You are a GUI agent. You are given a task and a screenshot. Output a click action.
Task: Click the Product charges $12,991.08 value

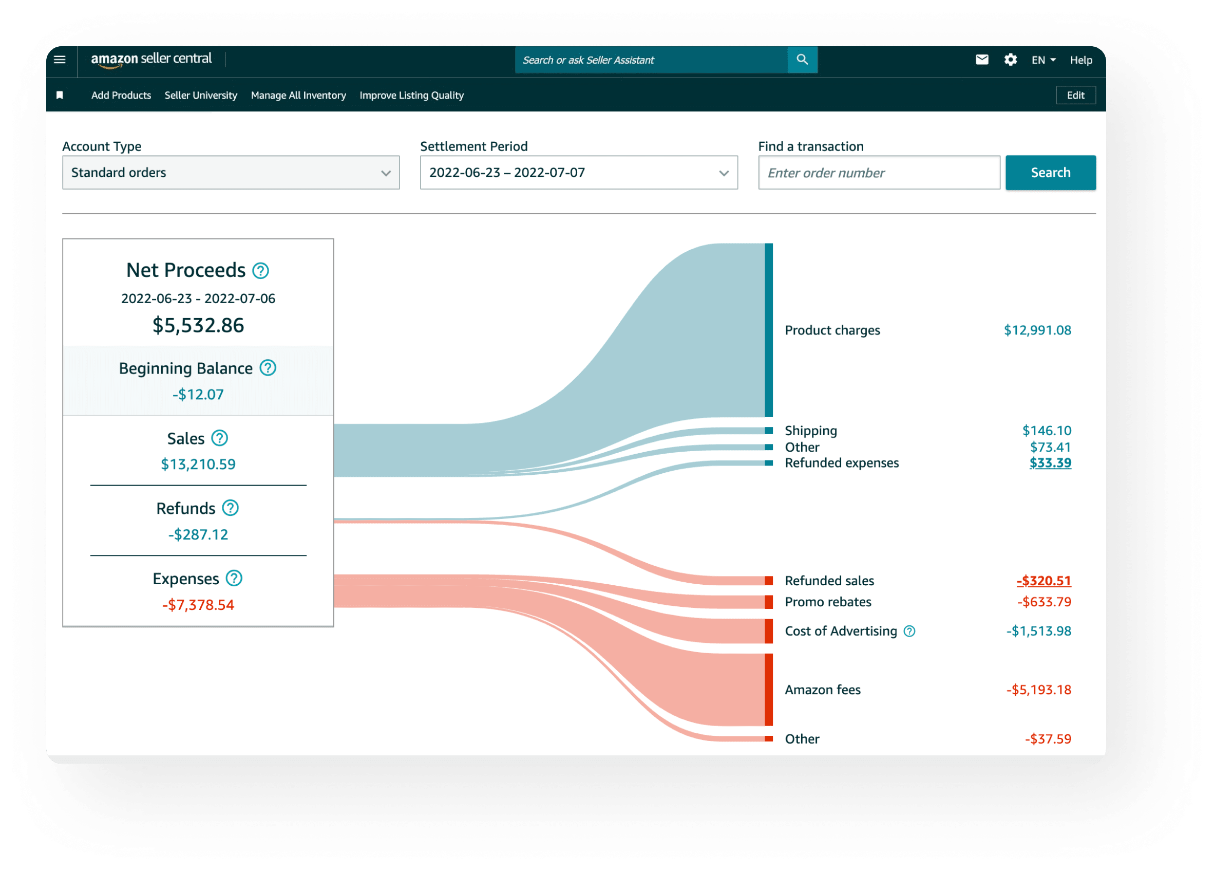pos(1037,330)
